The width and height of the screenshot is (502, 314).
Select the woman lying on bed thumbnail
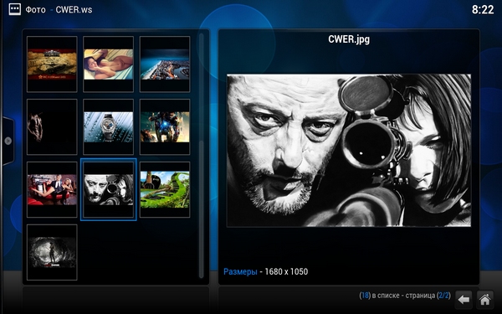pos(108,64)
